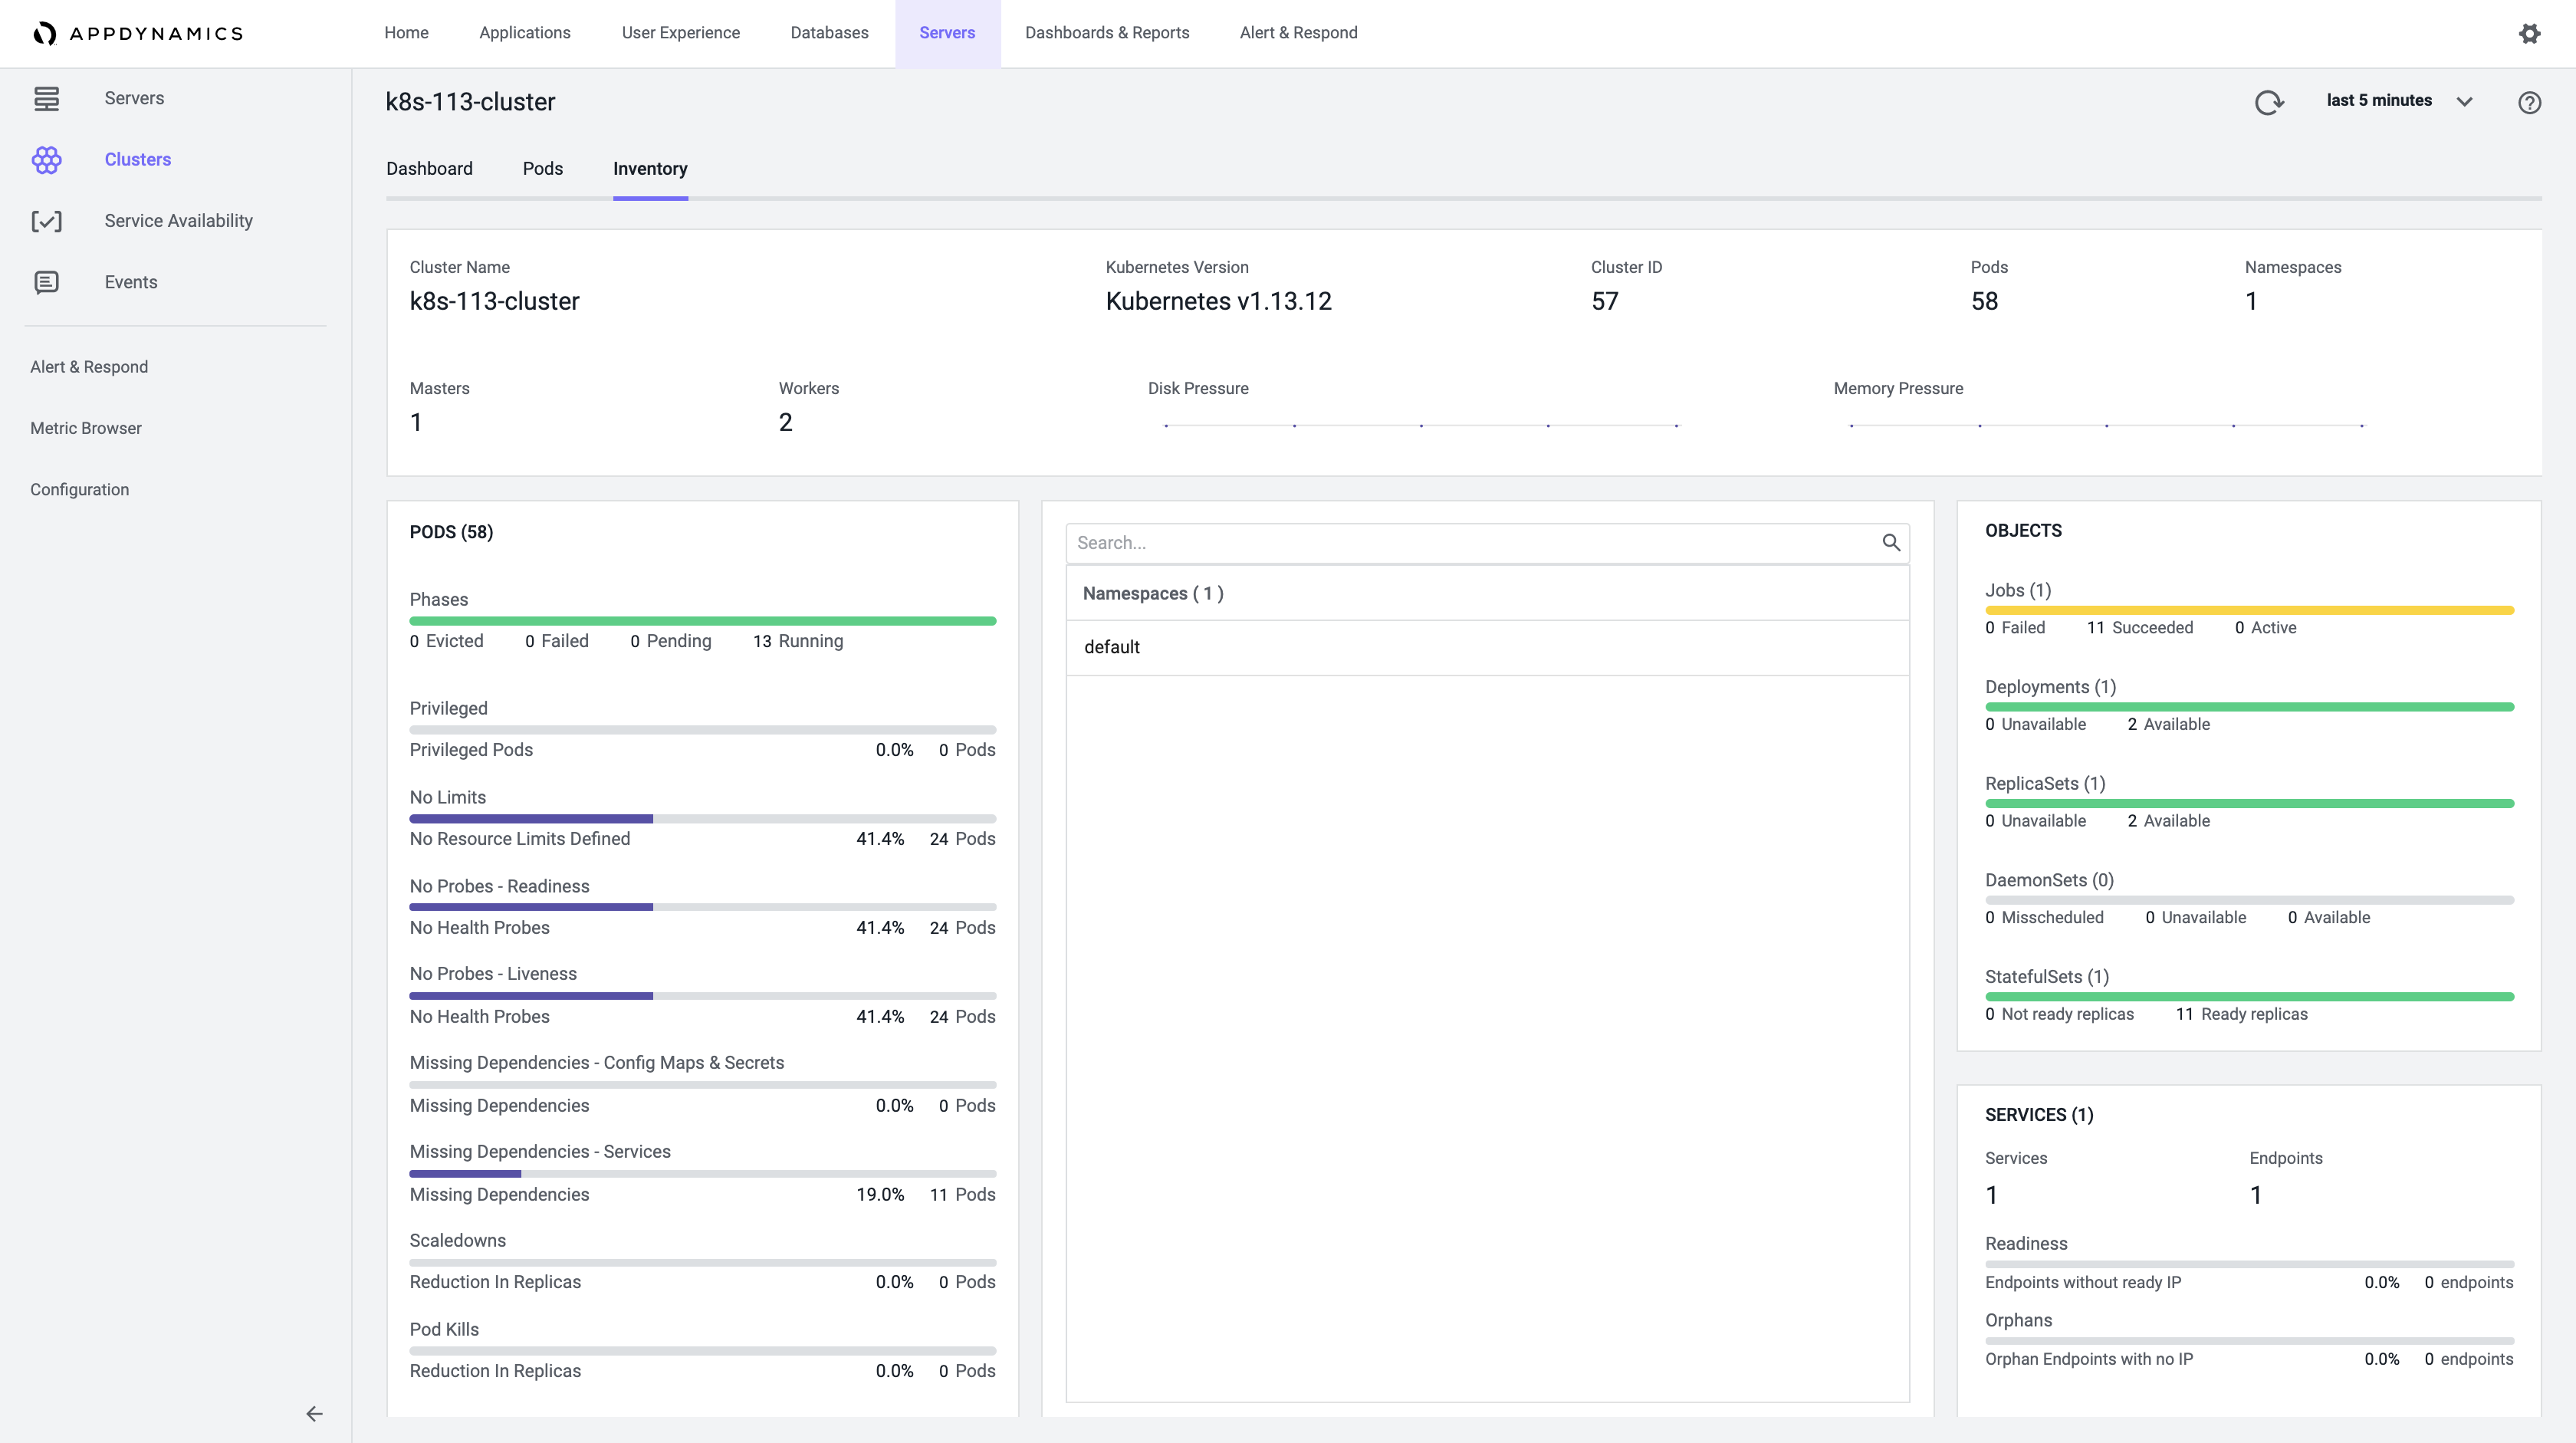Click the namespace search field
The image size is (2576, 1443).
coord(1487,543)
